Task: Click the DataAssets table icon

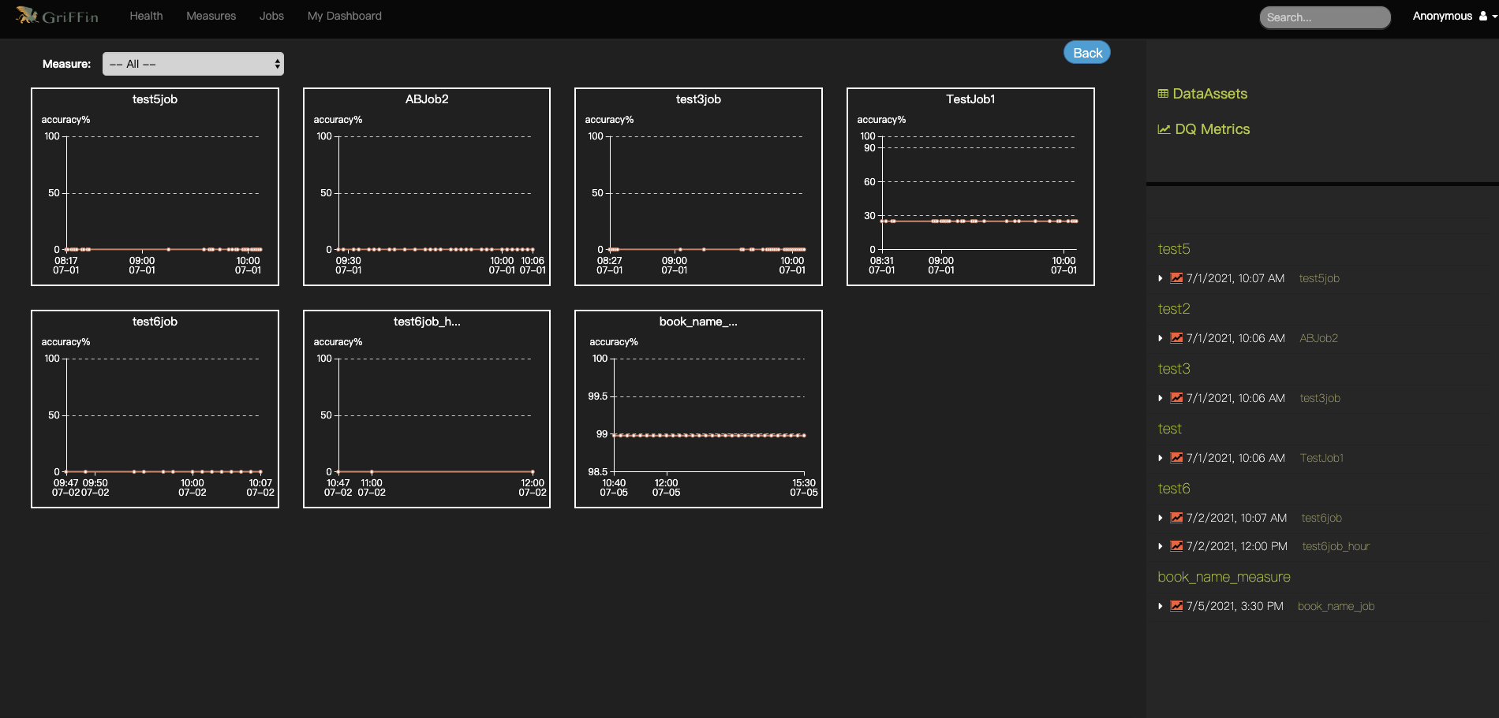Action: (1163, 94)
